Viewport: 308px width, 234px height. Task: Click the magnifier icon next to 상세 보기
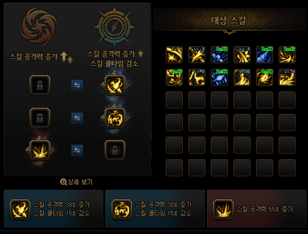coord(63,182)
